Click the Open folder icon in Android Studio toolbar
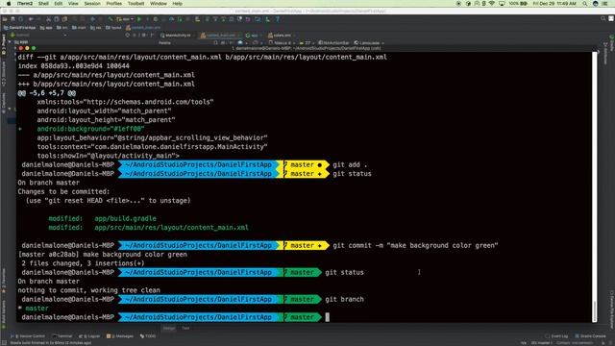This screenshot has height=346, width=615. [x=5, y=19]
